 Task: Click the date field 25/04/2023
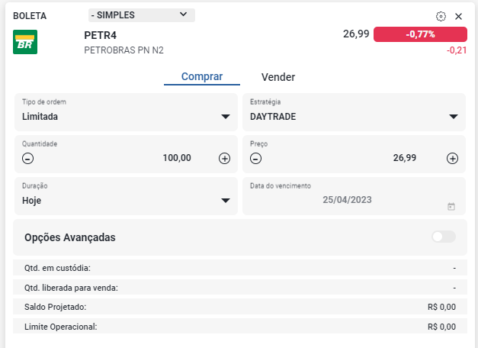tap(347, 200)
